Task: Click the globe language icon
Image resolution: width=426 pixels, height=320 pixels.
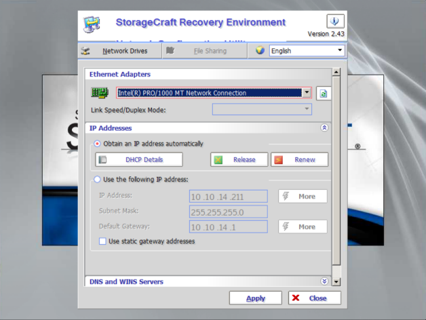Action: (x=260, y=50)
